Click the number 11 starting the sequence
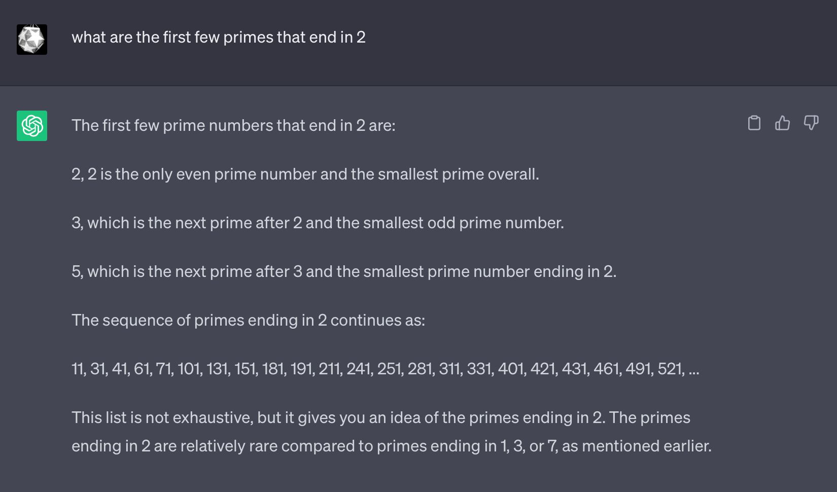This screenshot has height=492, width=837. [78, 369]
